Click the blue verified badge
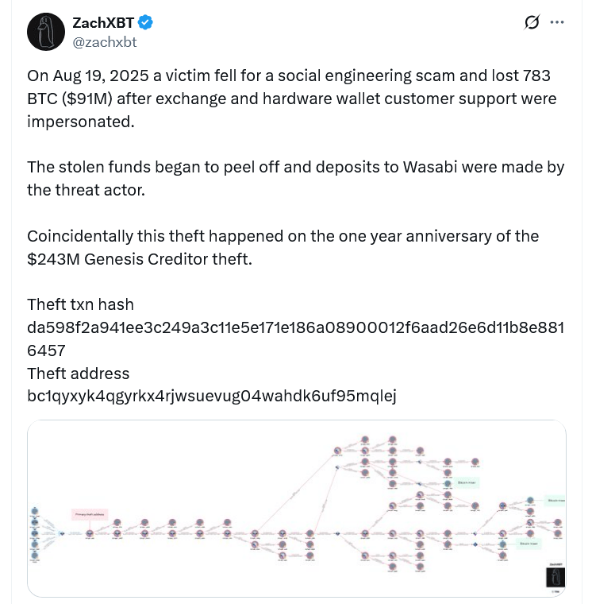This screenshot has height=604, width=592. [x=146, y=22]
